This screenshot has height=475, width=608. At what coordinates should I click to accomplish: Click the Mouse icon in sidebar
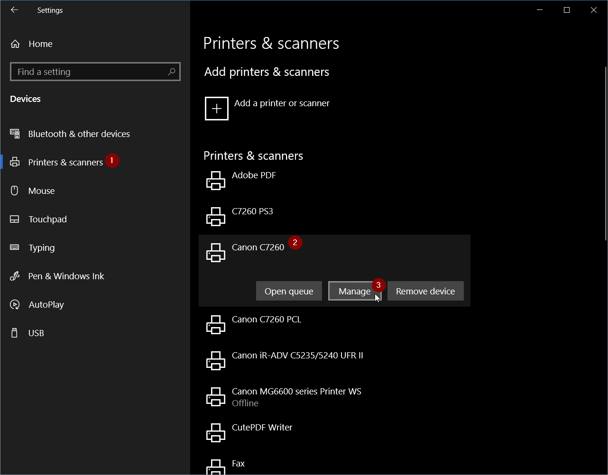(15, 191)
